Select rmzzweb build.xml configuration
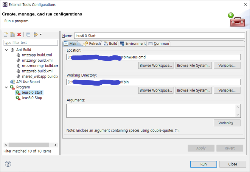 pos(37,71)
